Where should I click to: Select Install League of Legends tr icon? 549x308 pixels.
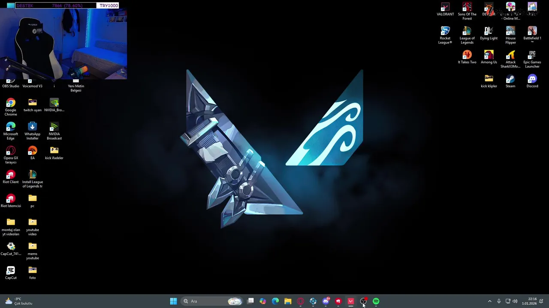[x=33, y=179]
